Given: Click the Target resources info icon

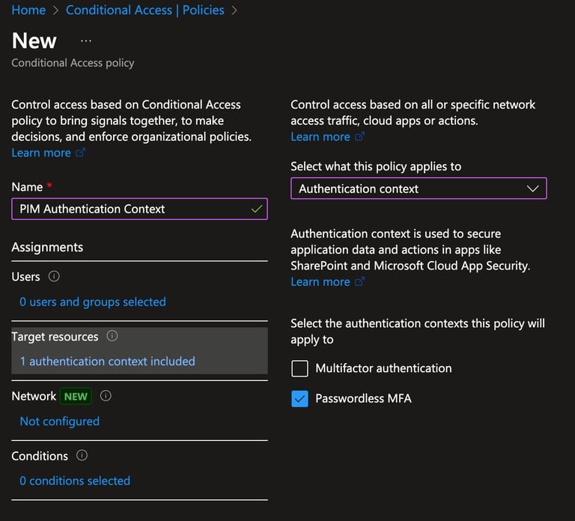Looking at the screenshot, I should [112, 336].
